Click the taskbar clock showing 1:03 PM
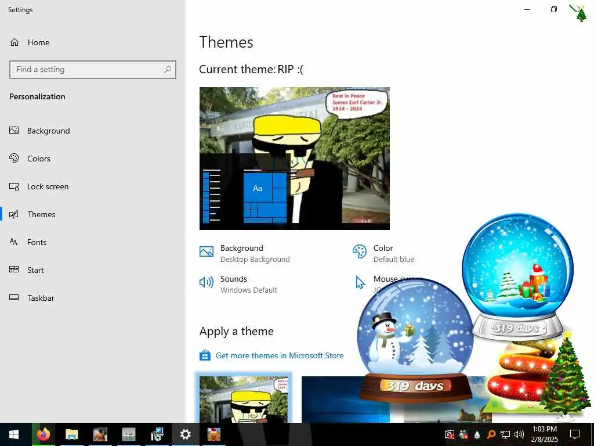This screenshot has width=594, height=446. pyautogui.click(x=544, y=434)
